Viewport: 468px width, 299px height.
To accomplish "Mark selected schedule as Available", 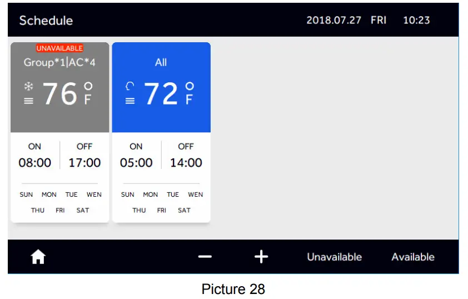I will pos(412,257).
